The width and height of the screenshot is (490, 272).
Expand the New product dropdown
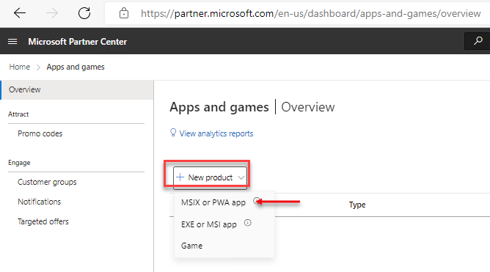(x=210, y=177)
